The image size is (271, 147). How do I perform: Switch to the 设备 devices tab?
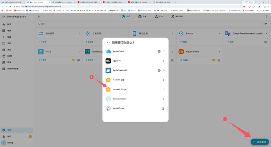tap(142, 16)
